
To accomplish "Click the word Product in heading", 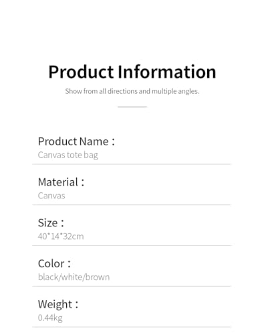I will click(81, 72).
